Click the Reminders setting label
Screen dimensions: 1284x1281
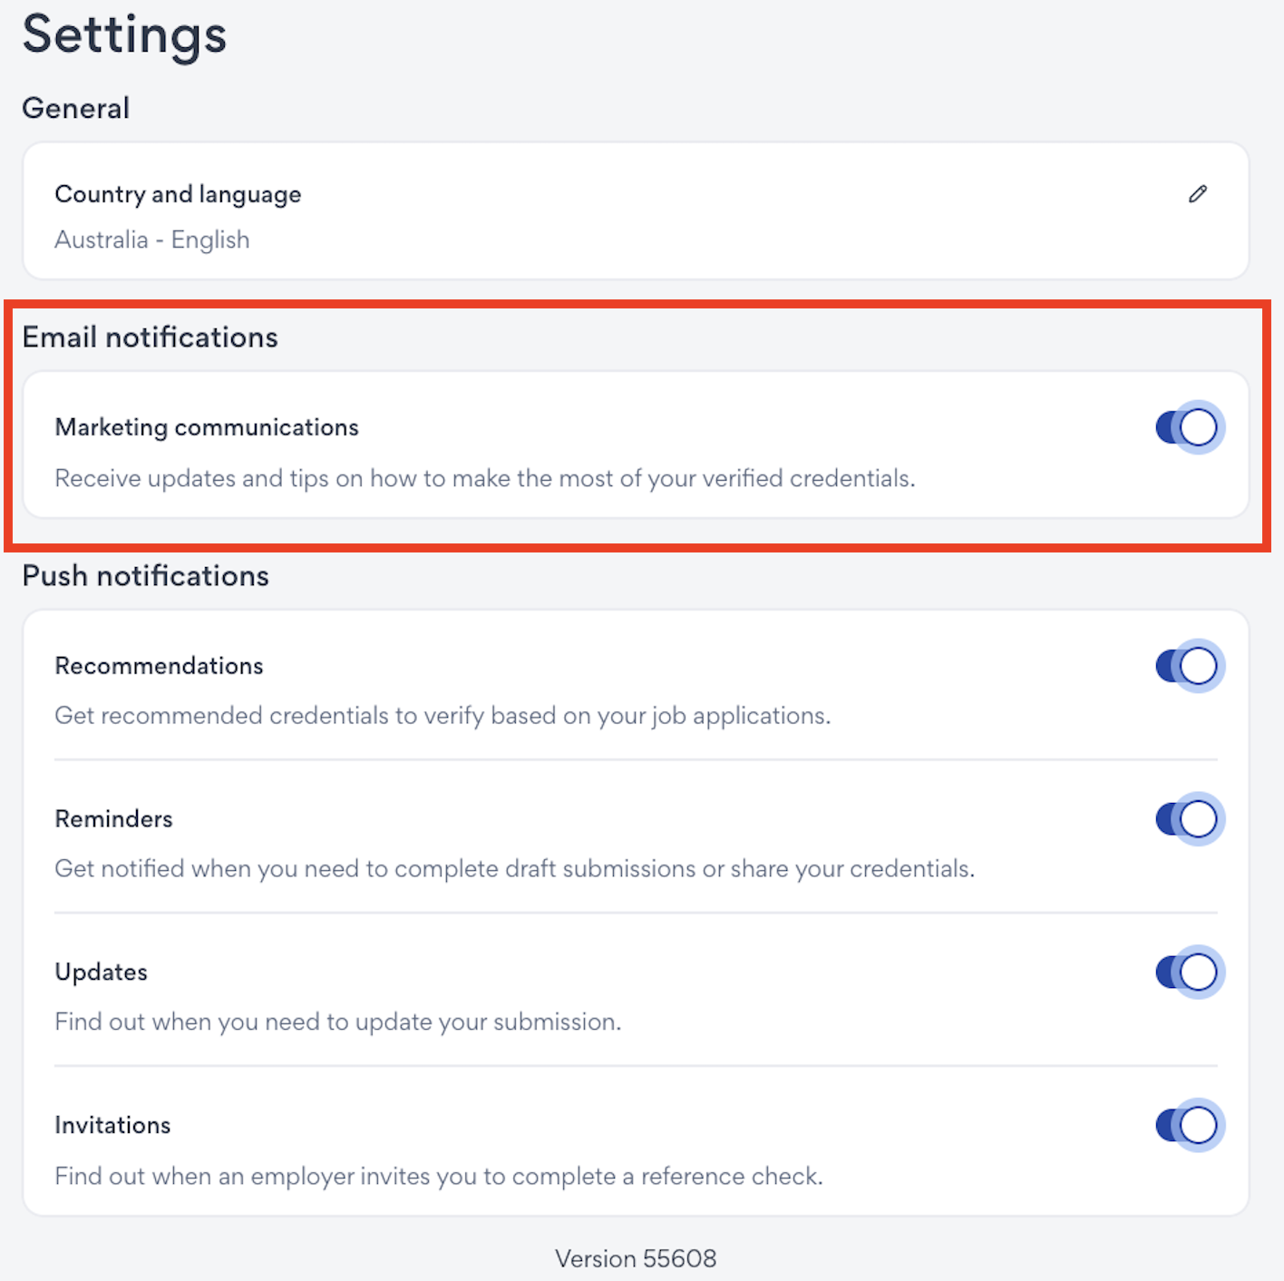[113, 819]
